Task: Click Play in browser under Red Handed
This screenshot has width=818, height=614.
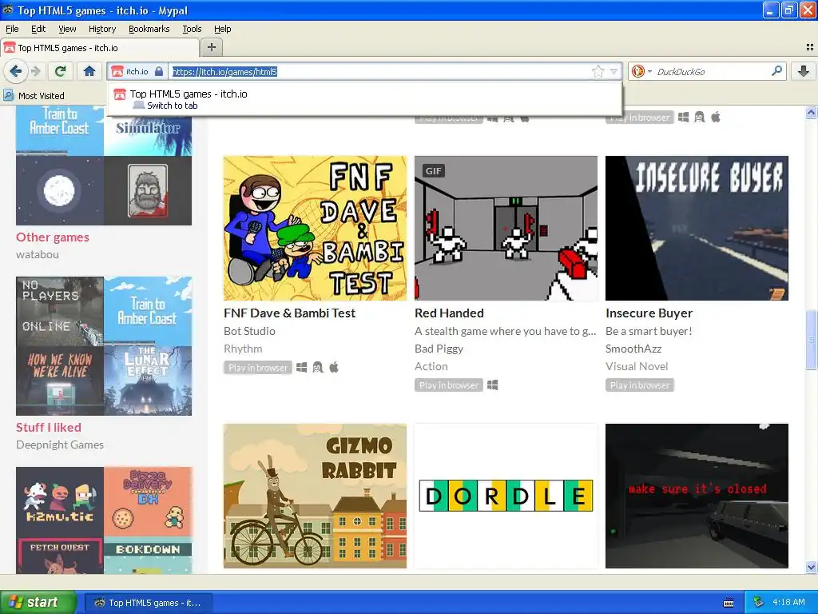Action: (449, 385)
